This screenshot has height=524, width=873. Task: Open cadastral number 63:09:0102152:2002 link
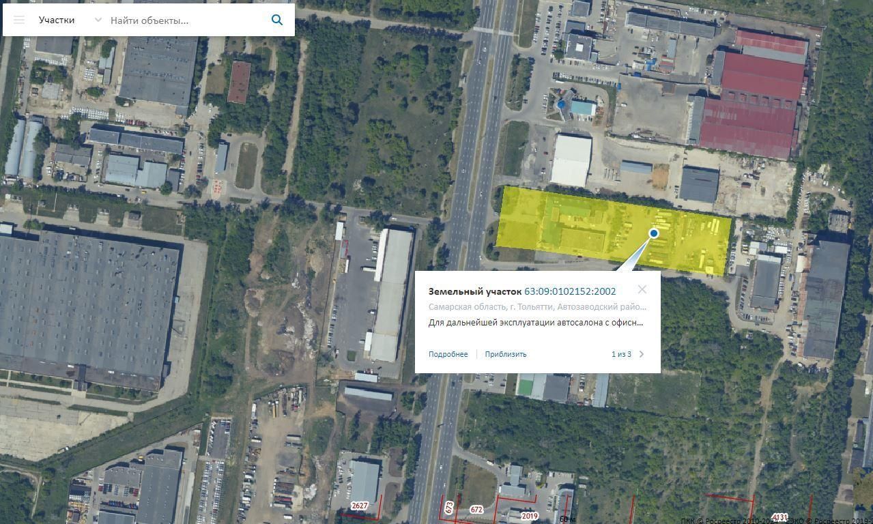pyautogui.click(x=570, y=291)
